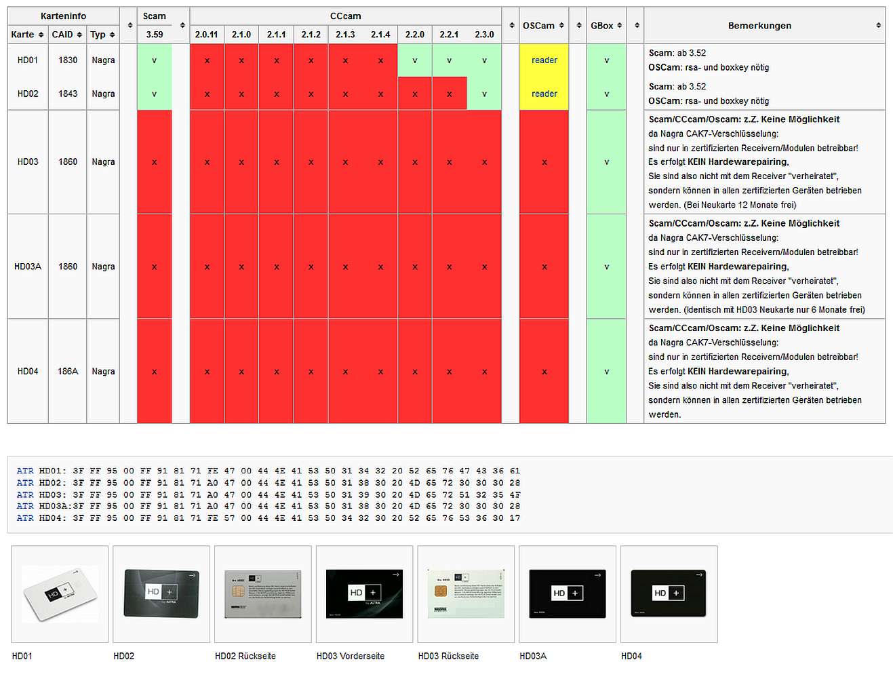Sort the OSCam column via its arrow icon
The height and width of the screenshot is (683, 893).
pos(561,25)
